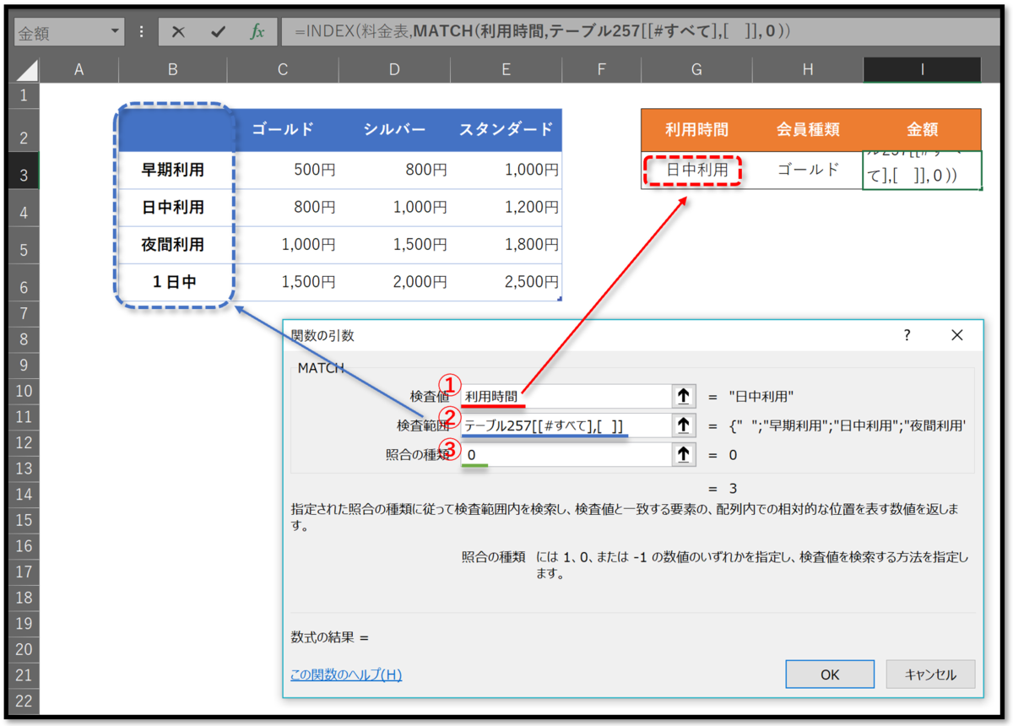Select column C header

pyautogui.click(x=283, y=70)
